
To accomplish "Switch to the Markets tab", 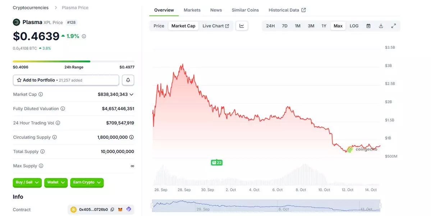I will 192,10.
